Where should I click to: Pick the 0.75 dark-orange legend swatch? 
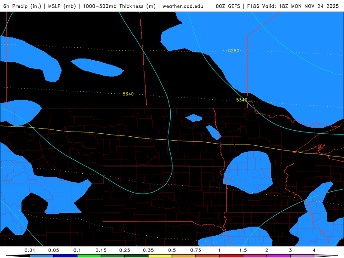click(208, 256)
